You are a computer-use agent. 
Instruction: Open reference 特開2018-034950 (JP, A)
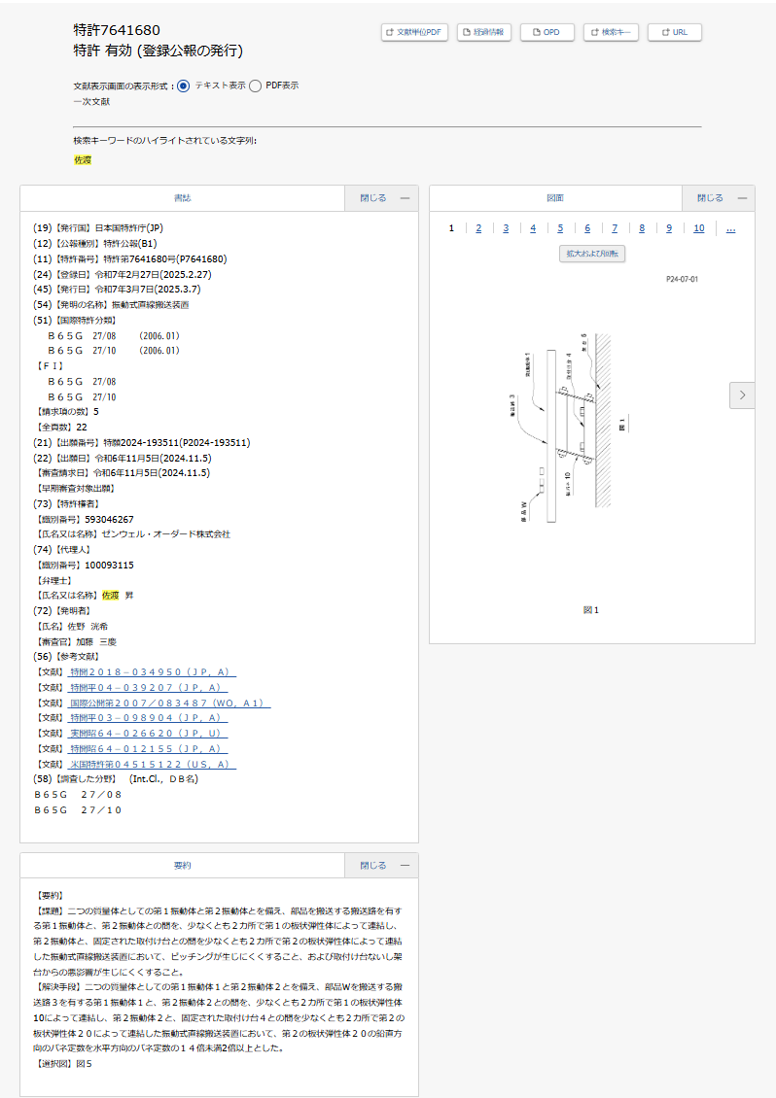pos(152,672)
